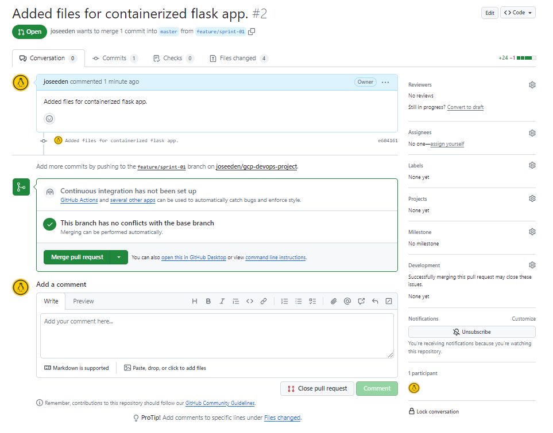Open the Code dropdown menu

click(518, 13)
